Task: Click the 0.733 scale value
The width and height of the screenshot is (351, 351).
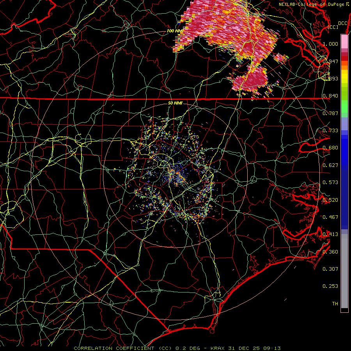Action: [330, 131]
